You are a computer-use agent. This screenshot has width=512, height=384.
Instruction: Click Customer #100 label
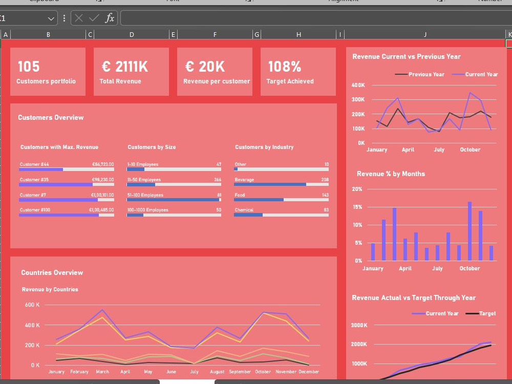pyautogui.click(x=35, y=210)
